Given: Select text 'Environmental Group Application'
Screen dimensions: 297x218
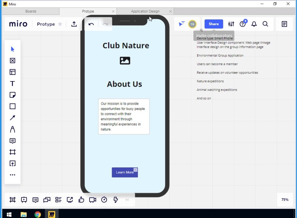Looking at the screenshot, I should coord(220,55).
